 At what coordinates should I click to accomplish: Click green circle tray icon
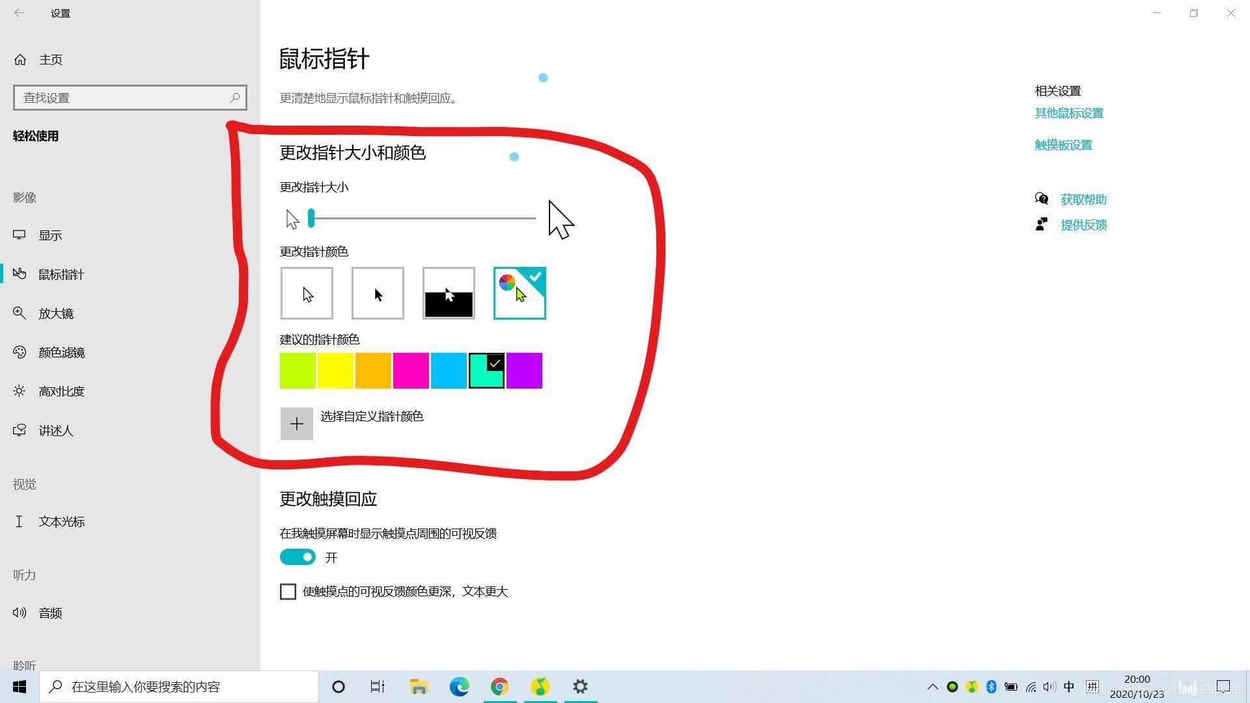point(952,687)
